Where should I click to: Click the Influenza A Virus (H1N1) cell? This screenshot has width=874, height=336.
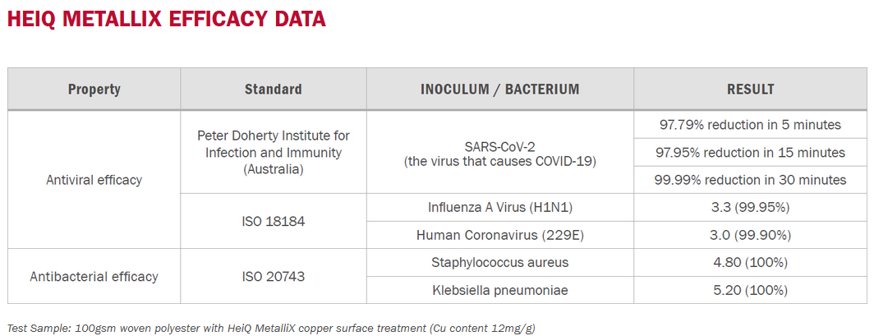pos(499,207)
